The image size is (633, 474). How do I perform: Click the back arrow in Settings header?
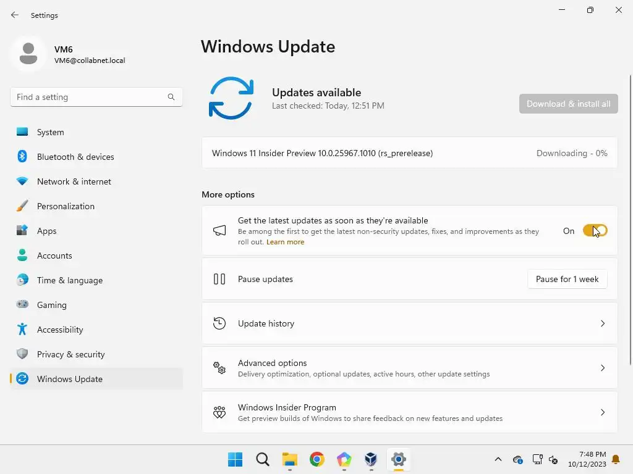pos(15,15)
